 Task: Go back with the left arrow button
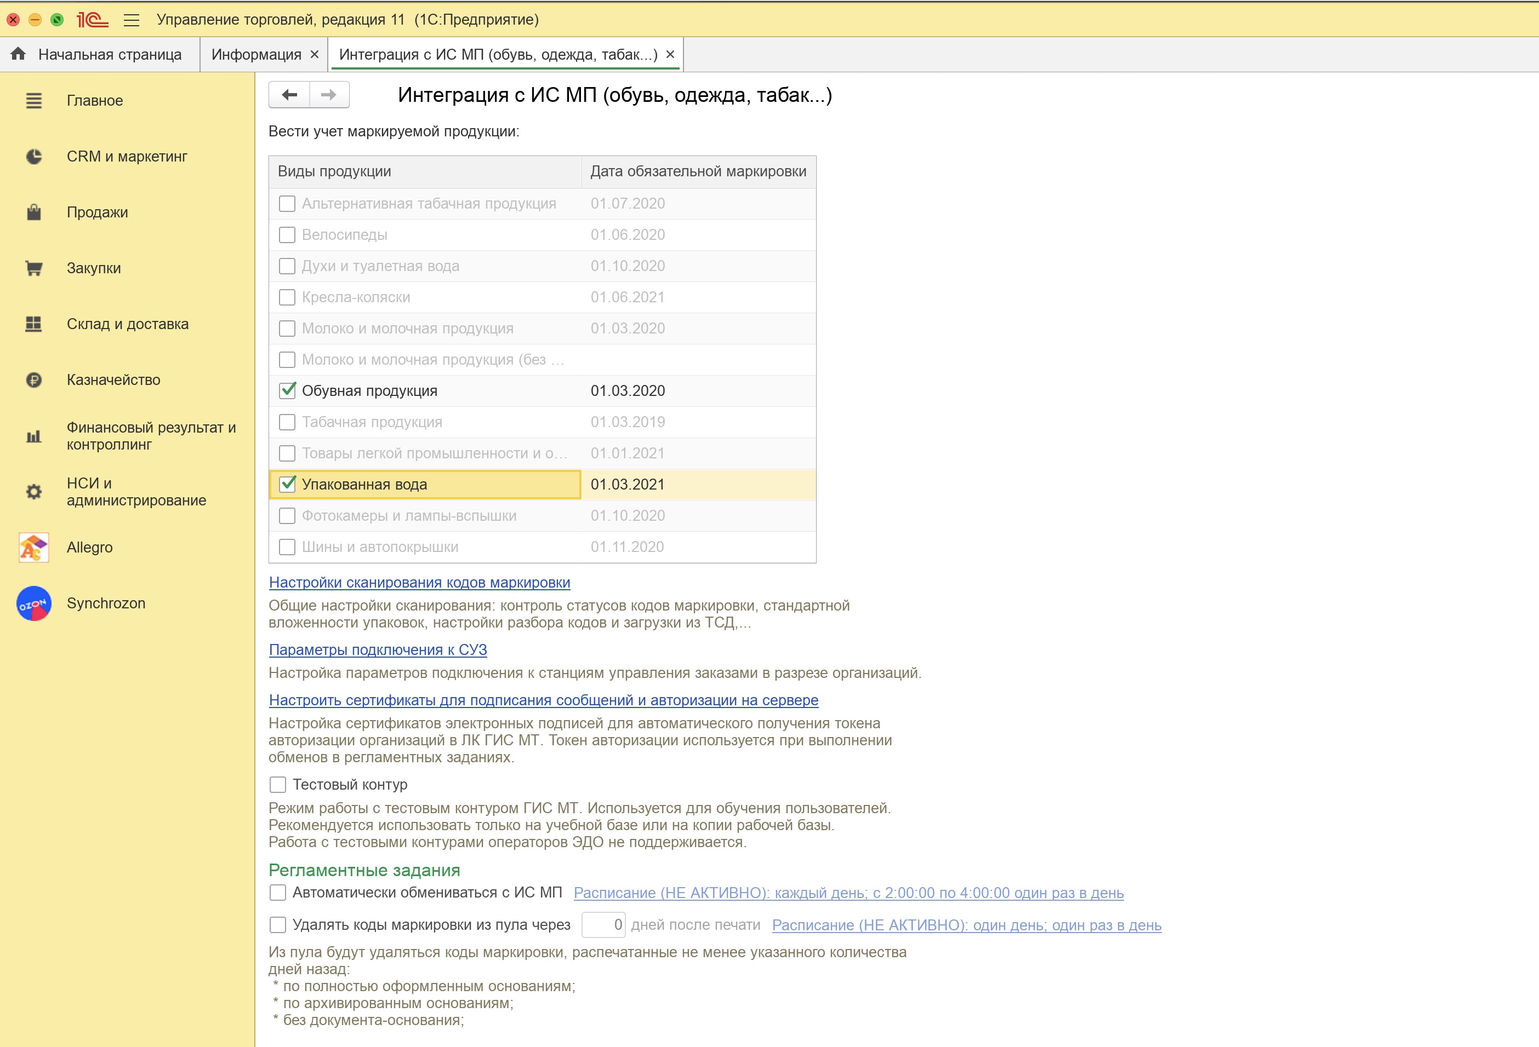(289, 95)
